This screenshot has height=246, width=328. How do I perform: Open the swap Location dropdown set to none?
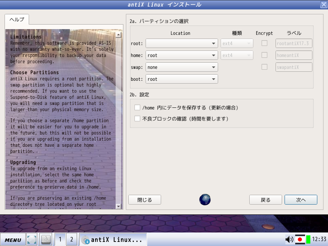click(x=182, y=67)
